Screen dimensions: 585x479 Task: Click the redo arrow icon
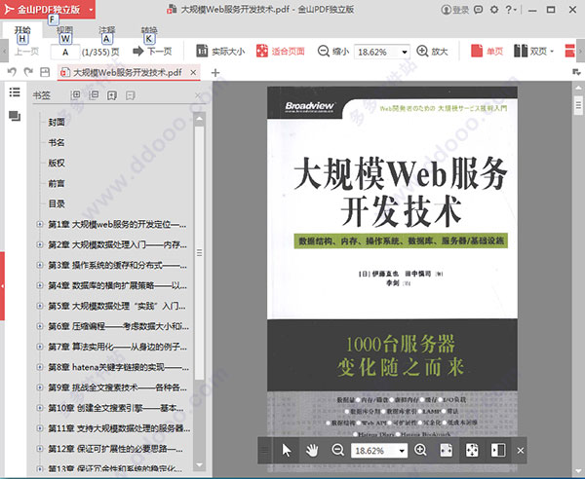tap(28, 72)
